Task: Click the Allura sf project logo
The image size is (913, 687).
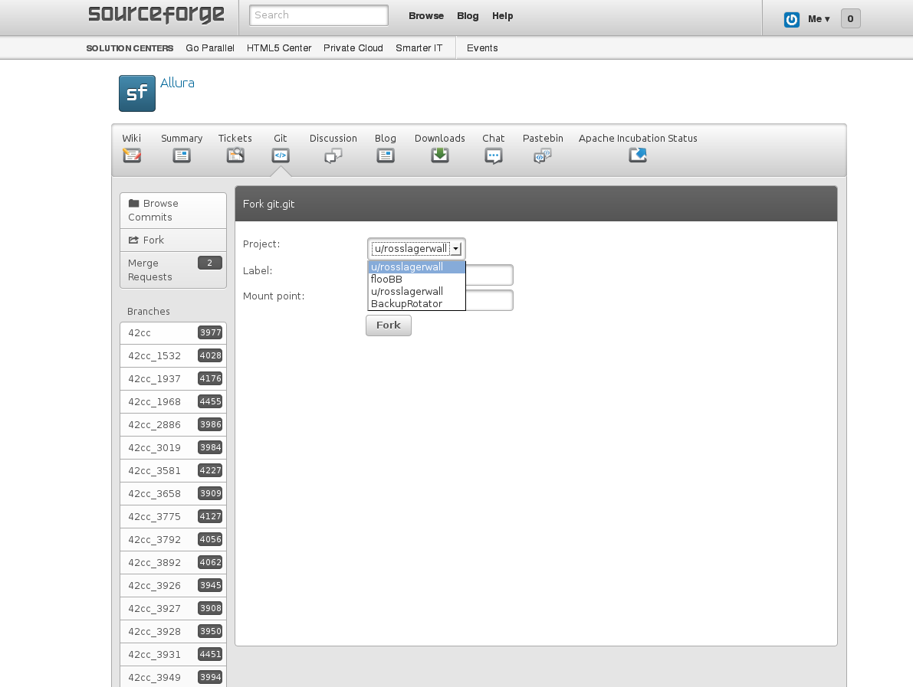Action: (137, 93)
